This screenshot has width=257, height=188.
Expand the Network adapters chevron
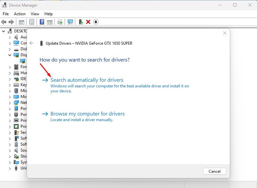tap(10, 103)
